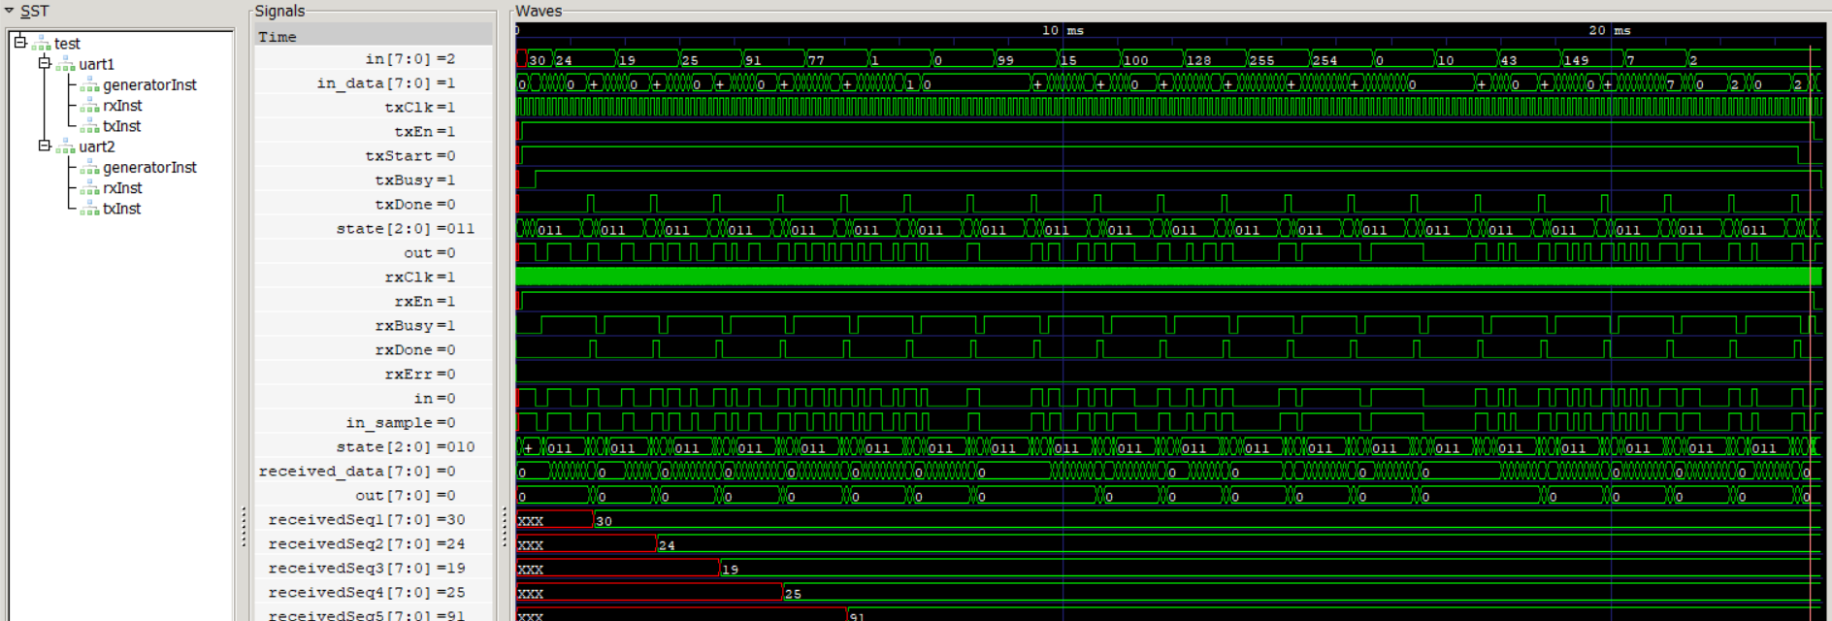The width and height of the screenshot is (1832, 621).
Task: Click value 149 in the in[7:0] waveform
Action: point(1576,60)
